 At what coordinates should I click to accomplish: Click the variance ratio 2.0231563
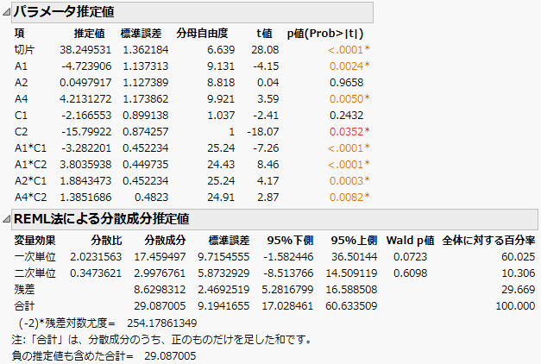click(96, 257)
